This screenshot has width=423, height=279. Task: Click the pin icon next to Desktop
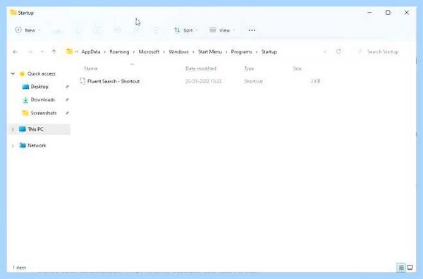(x=67, y=87)
